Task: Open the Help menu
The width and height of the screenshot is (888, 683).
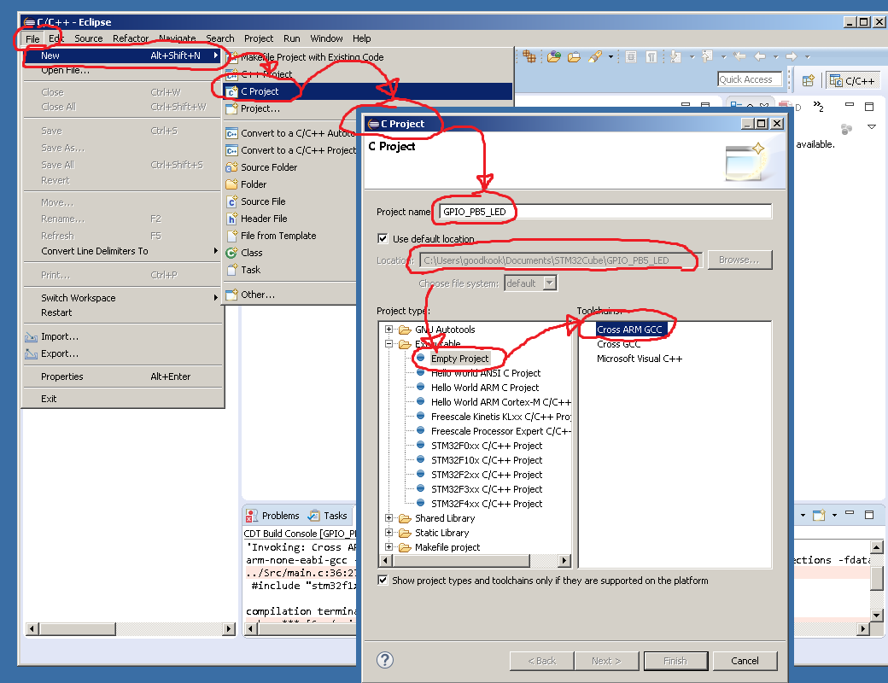Action: pyautogui.click(x=362, y=38)
